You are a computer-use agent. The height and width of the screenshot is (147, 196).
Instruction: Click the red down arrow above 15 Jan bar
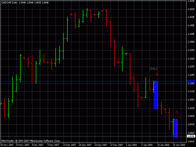(x=177, y=112)
